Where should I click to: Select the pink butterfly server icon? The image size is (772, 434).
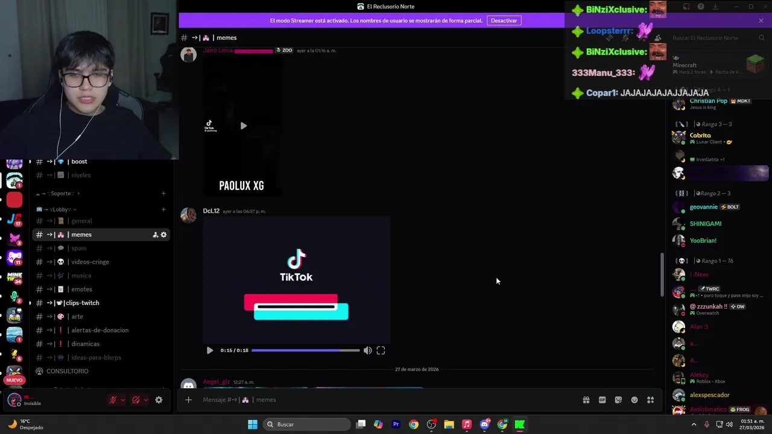[x=14, y=239]
